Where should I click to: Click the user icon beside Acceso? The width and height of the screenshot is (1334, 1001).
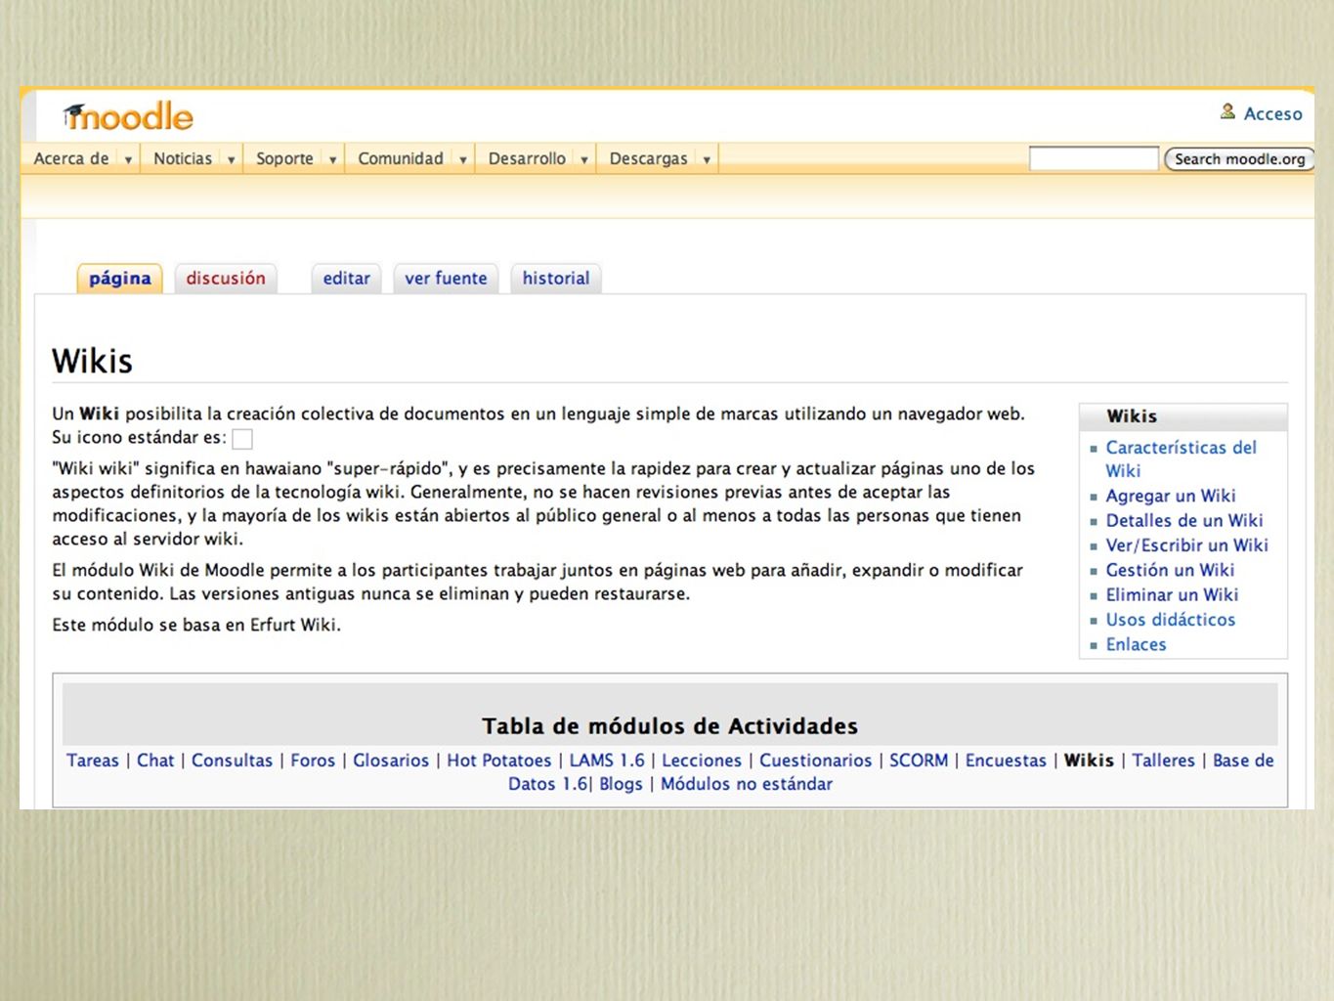coord(1227,112)
